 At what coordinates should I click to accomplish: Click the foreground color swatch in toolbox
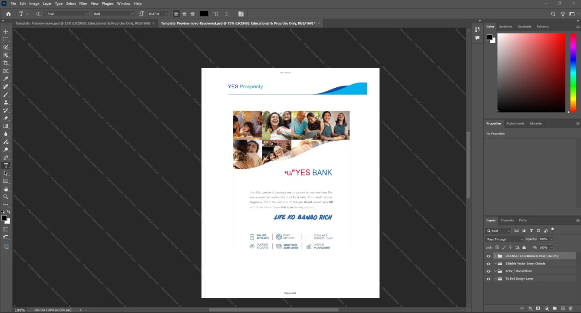tap(4, 218)
